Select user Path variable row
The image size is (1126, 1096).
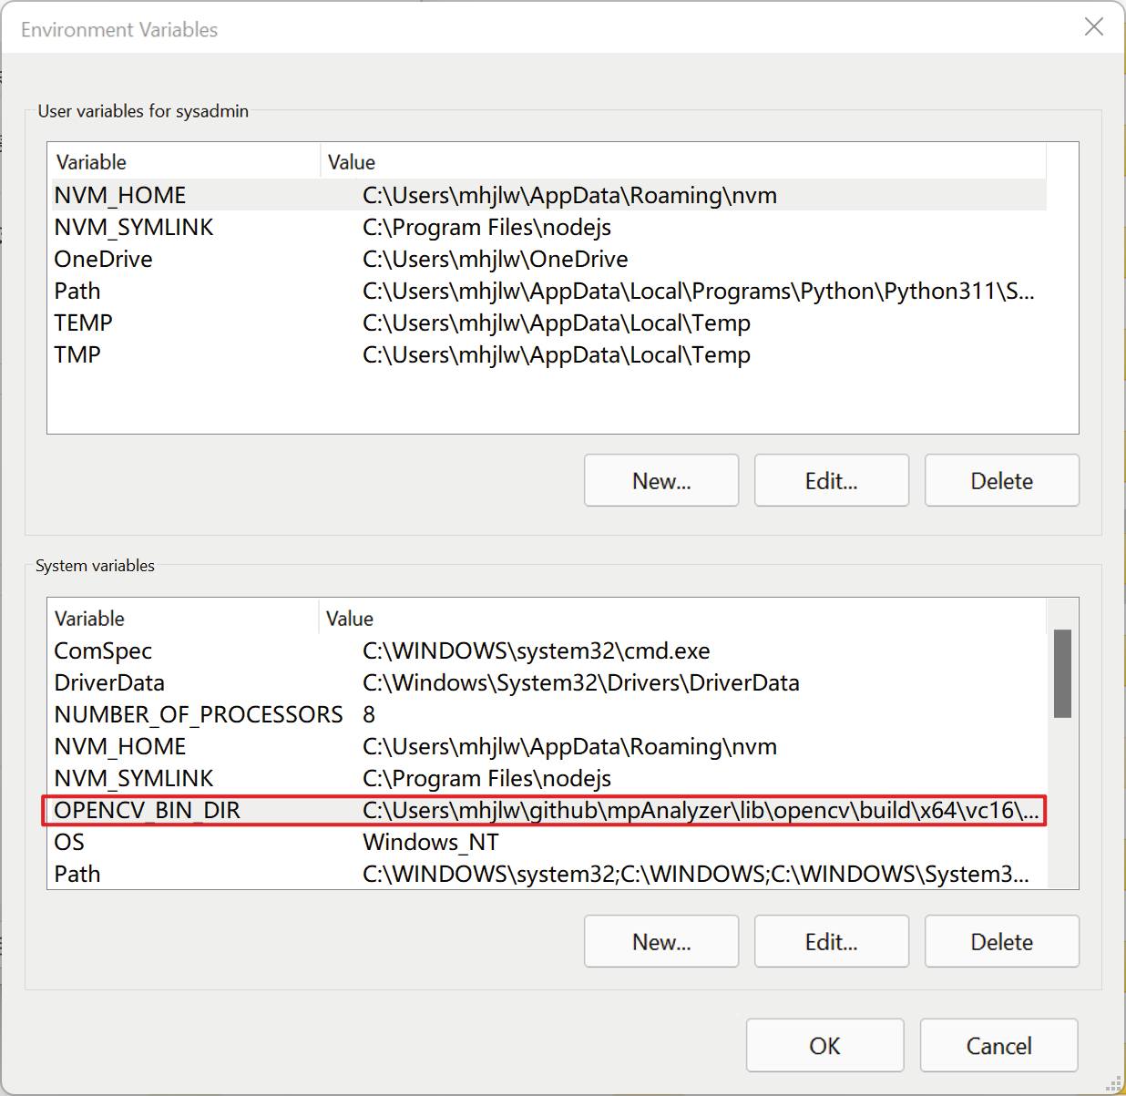click(77, 292)
